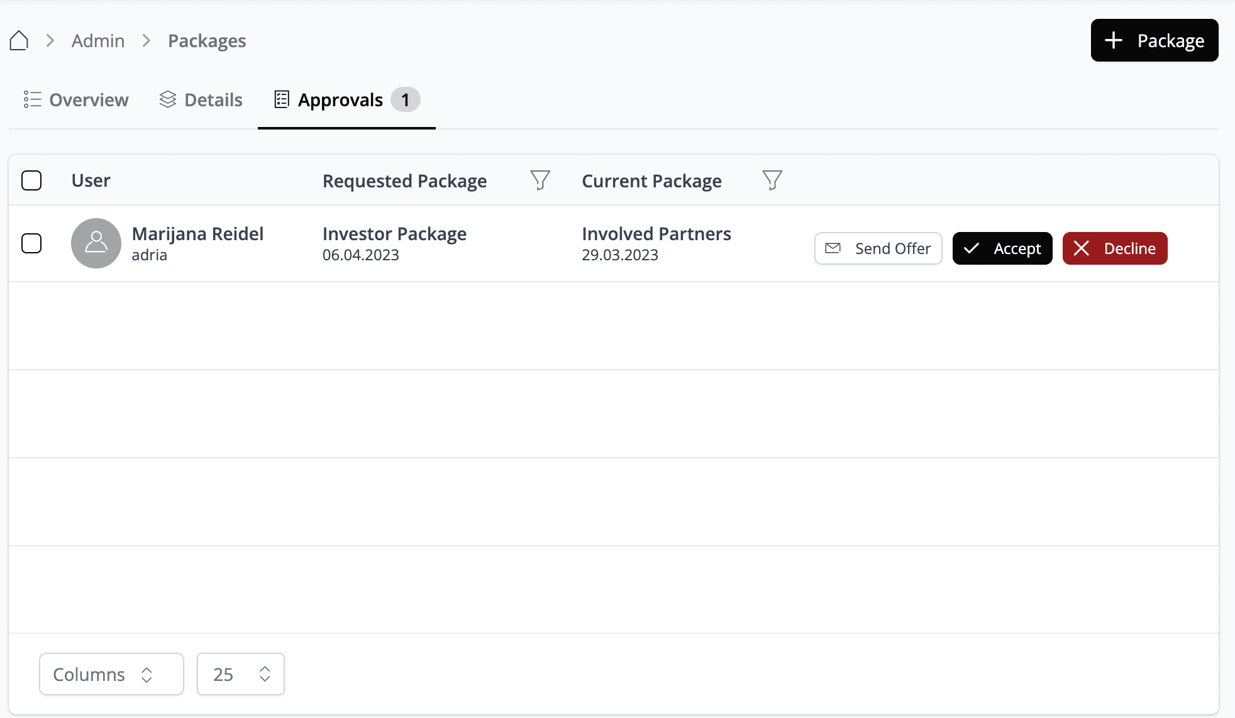Click the envelope icon on Send Offer
Screen dimensions: 1235x718
coord(833,248)
